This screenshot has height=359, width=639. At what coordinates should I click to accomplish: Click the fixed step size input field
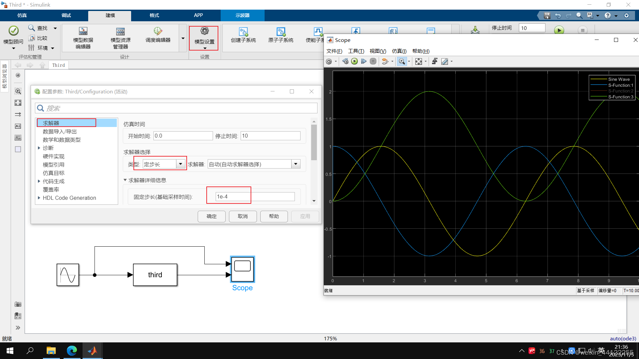point(255,197)
